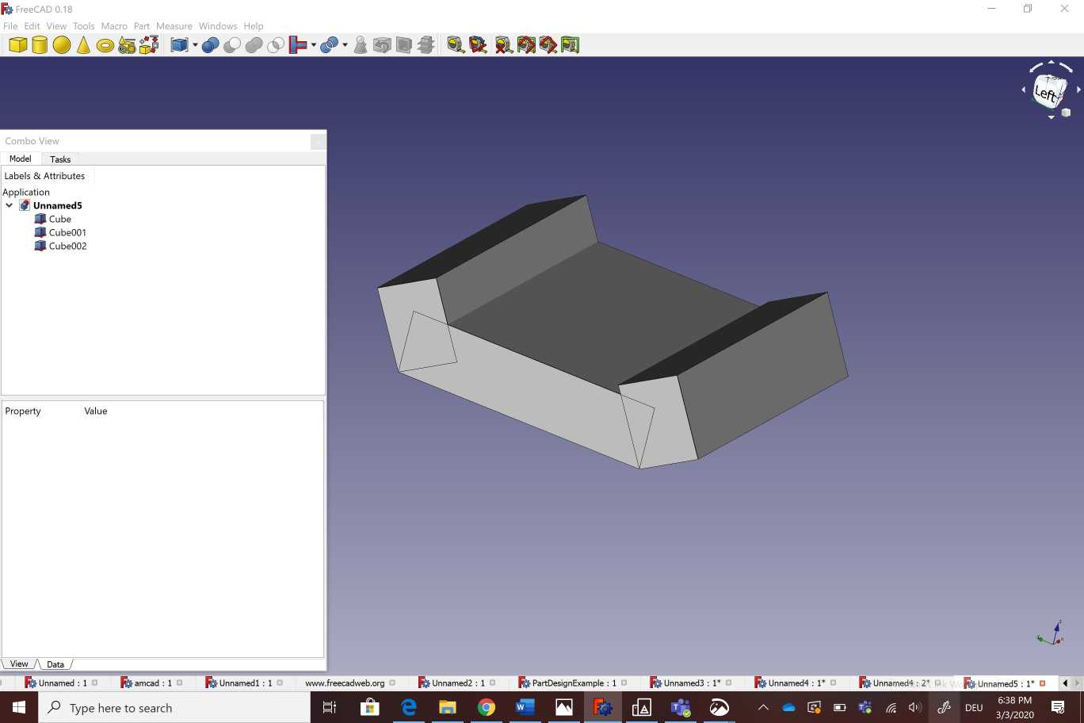Start the Measure Linear tool
Viewport: 1084px width, 723px height.
pyautogui.click(x=456, y=45)
